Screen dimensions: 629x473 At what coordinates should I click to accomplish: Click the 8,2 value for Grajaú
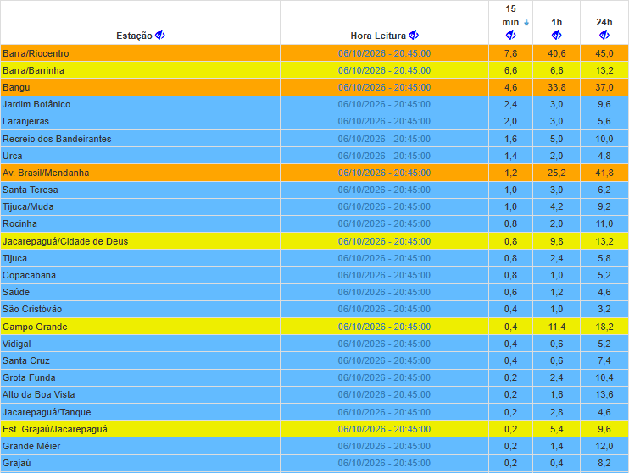click(604, 463)
